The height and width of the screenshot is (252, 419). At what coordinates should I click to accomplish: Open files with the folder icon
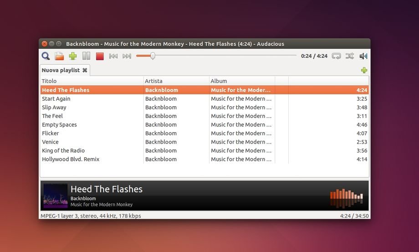pyautogui.click(x=59, y=56)
